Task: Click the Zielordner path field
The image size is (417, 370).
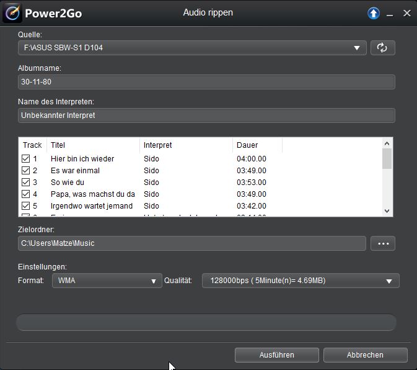Action: 192,243
